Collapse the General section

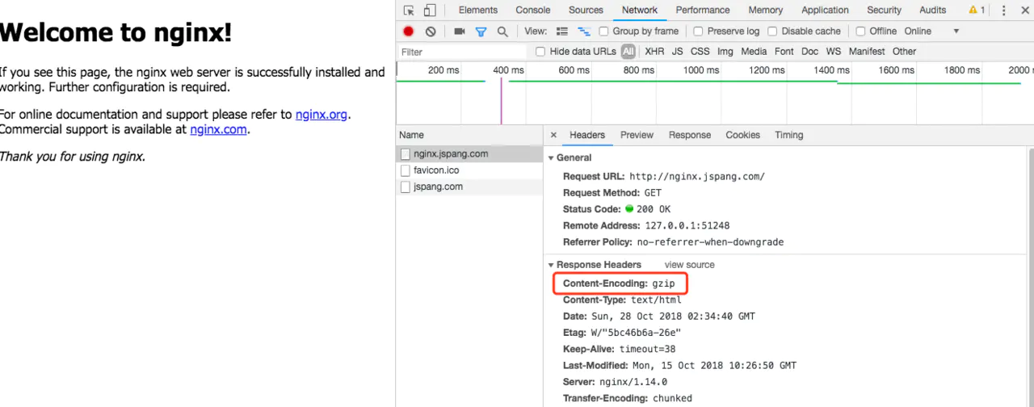click(551, 157)
